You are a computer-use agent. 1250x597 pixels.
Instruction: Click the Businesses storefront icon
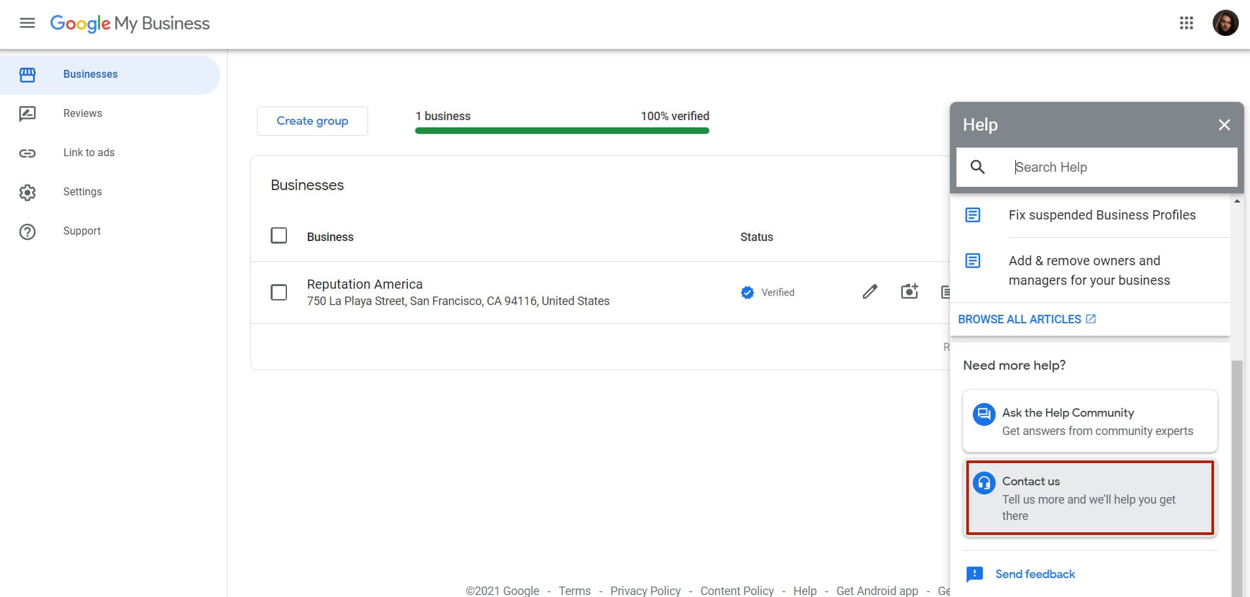[x=27, y=74]
